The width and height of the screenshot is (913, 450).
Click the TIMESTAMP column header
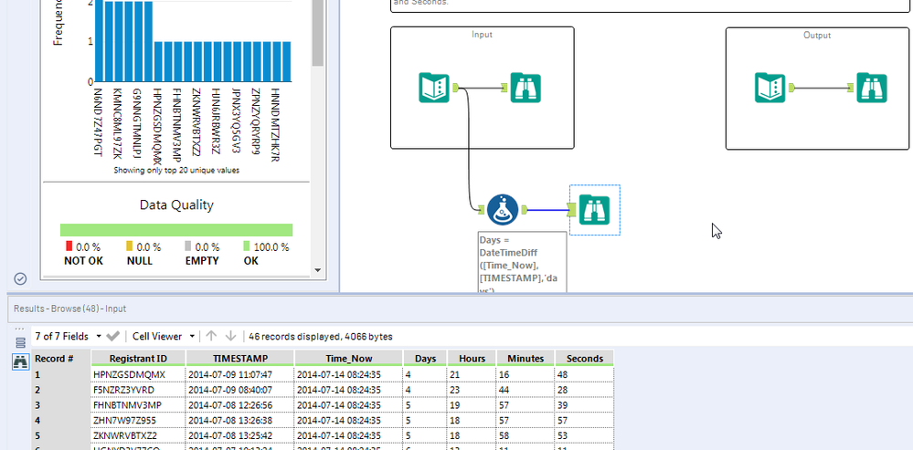click(x=239, y=359)
